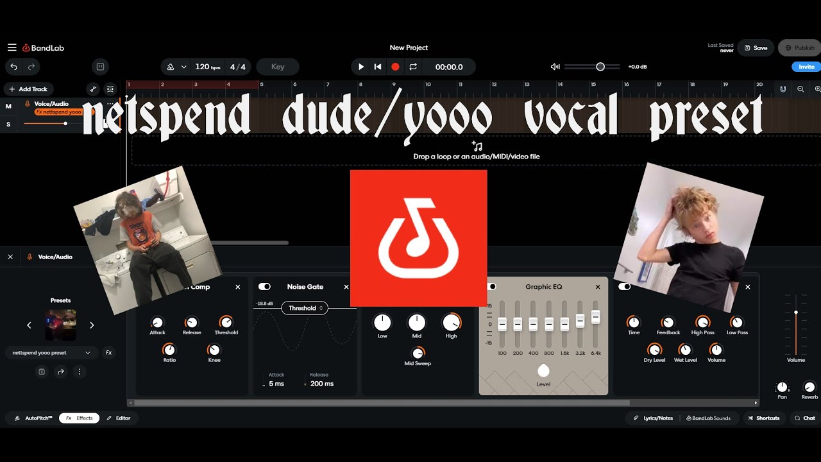Solo the Voice/Audio track
This screenshot has width=821, height=462.
click(x=8, y=124)
